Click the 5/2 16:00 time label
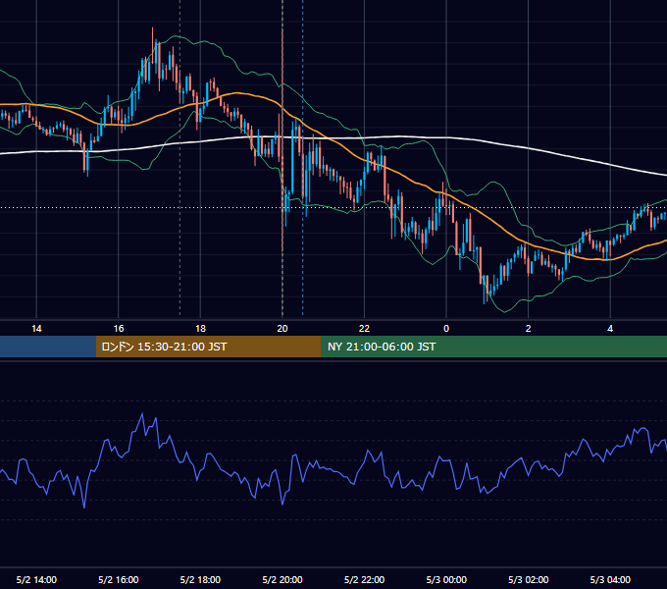The image size is (667, 589). point(119,579)
